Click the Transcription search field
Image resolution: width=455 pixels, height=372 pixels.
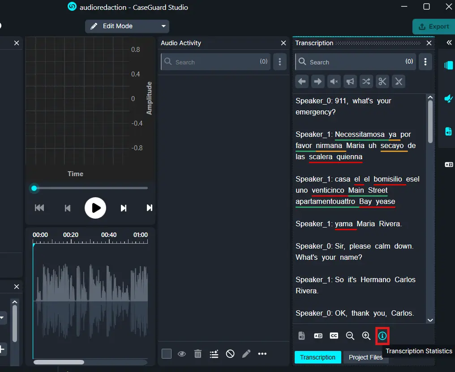356,62
